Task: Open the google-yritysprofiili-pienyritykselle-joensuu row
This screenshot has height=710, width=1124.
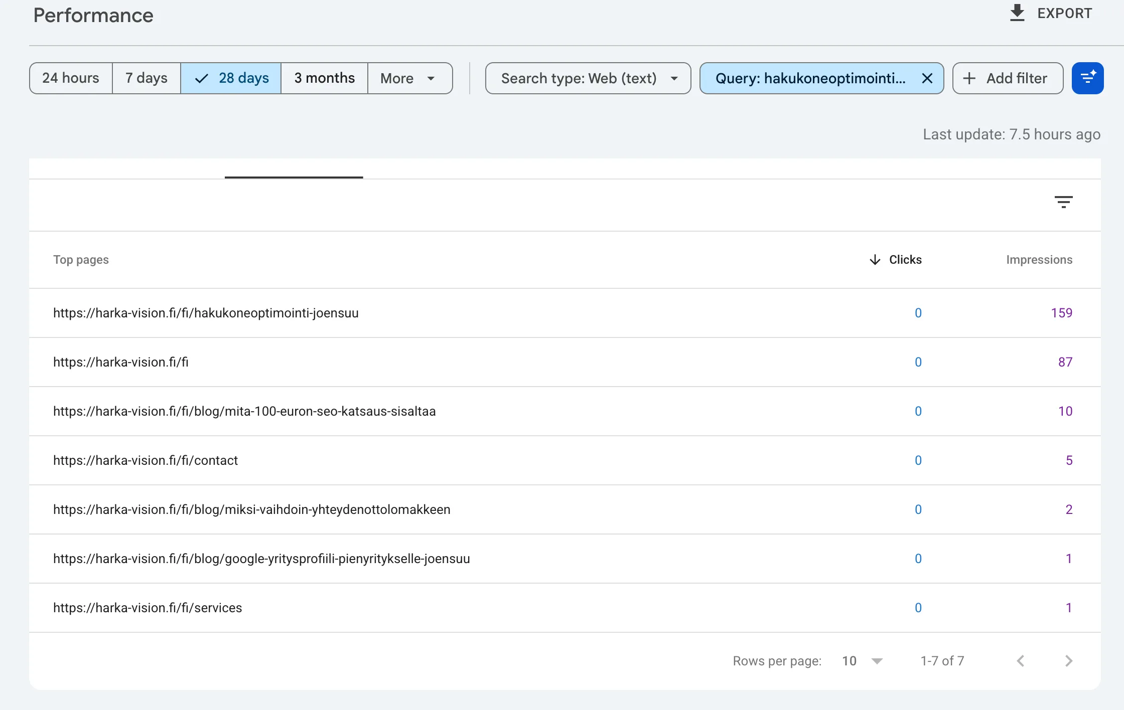Action: [565, 559]
